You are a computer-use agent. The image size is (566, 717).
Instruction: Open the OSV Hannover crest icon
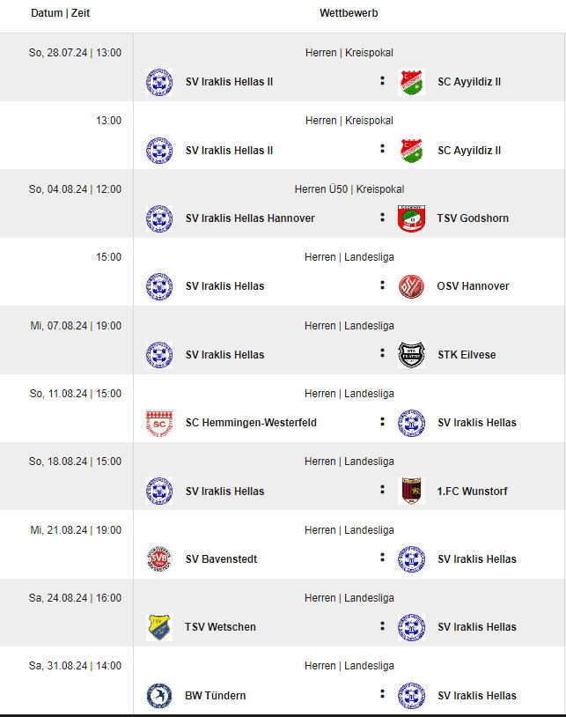(411, 286)
